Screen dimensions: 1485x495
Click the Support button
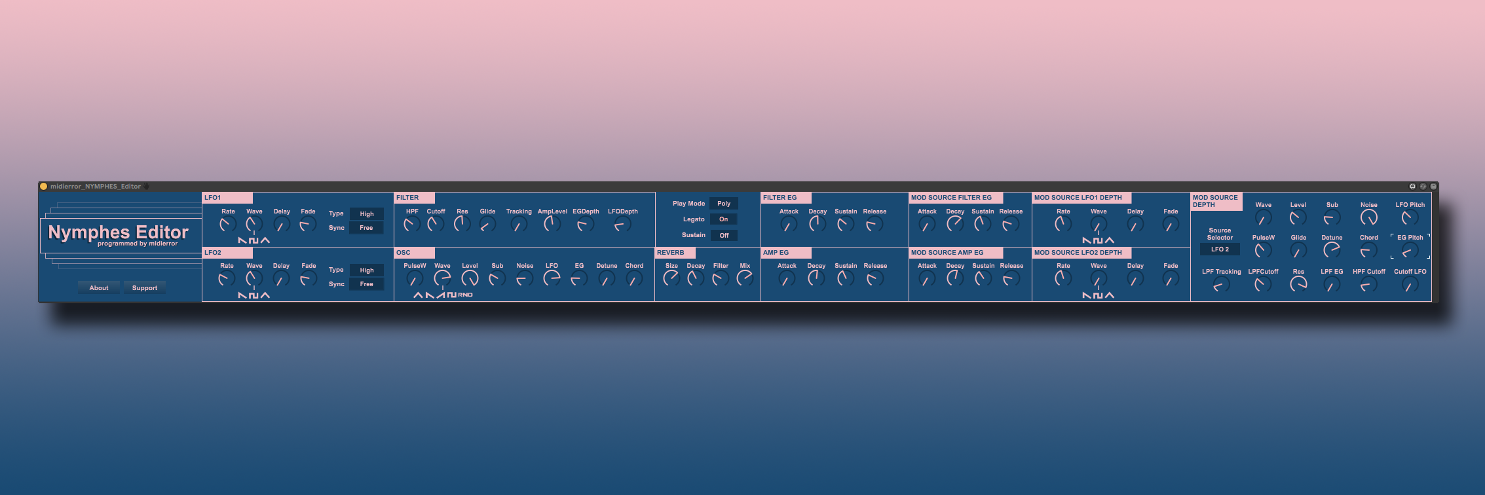[145, 288]
